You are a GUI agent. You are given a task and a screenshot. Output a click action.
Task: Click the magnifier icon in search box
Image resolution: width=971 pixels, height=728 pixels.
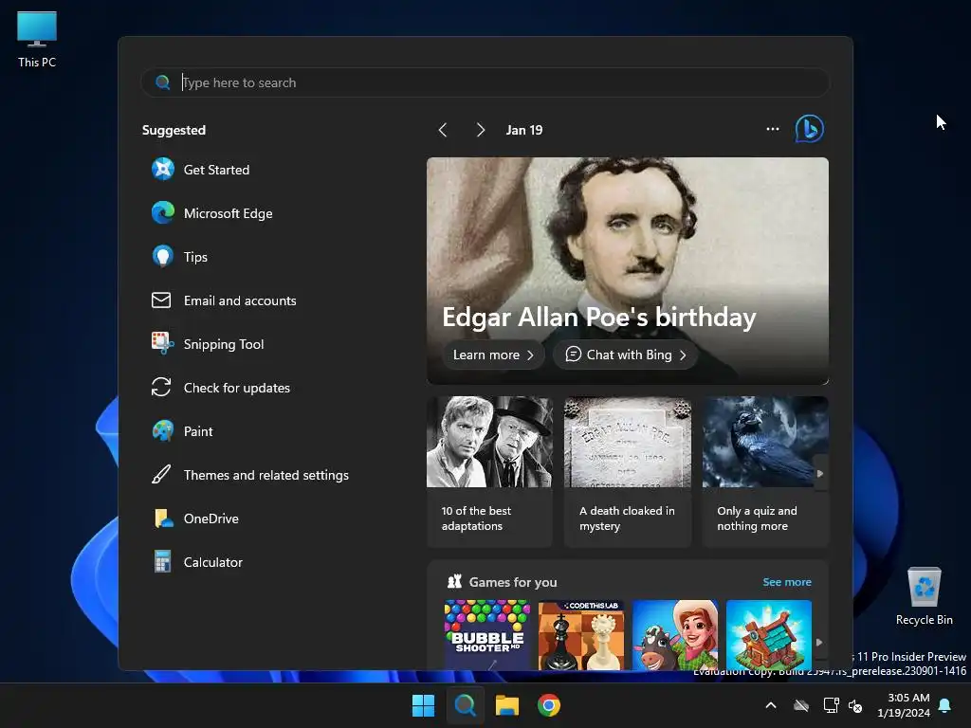[x=163, y=82]
